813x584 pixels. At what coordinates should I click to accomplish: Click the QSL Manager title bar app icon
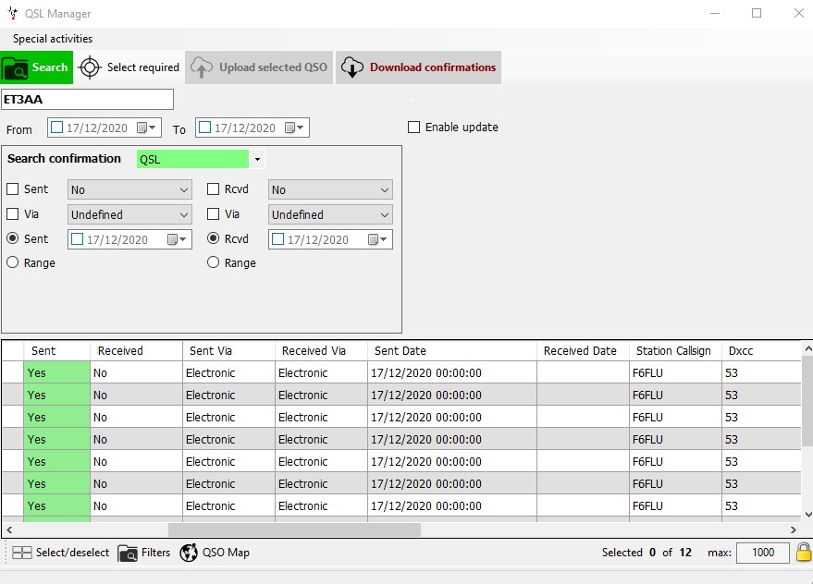(x=13, y=14)
